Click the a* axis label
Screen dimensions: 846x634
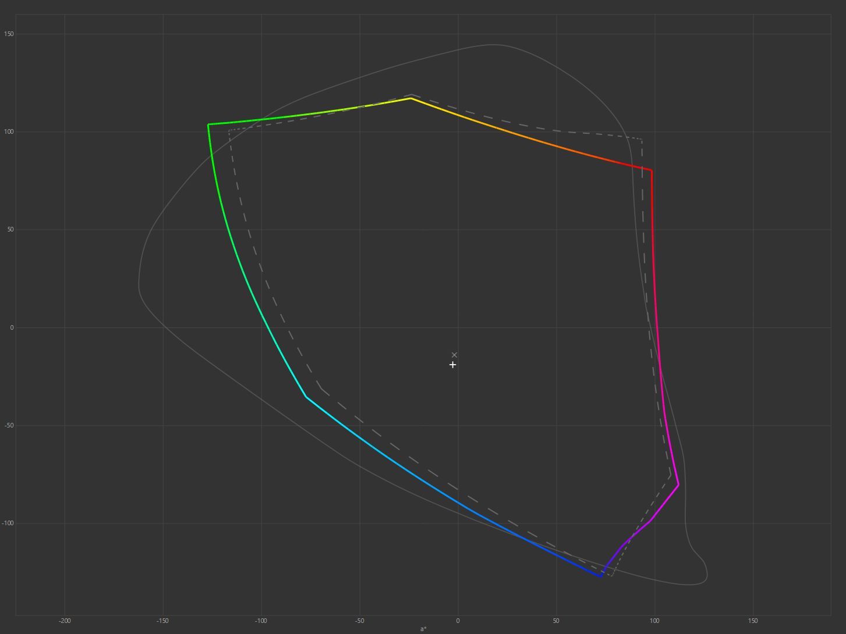[423, 629]
